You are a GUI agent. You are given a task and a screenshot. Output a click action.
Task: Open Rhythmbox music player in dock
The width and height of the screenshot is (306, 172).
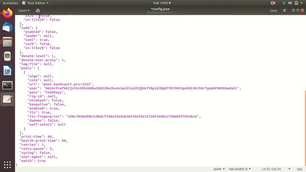pos(8,56)
